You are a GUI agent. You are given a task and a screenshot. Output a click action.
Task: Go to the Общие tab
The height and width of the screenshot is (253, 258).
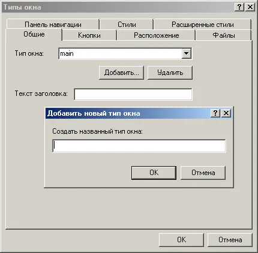(x=34, y=34)
